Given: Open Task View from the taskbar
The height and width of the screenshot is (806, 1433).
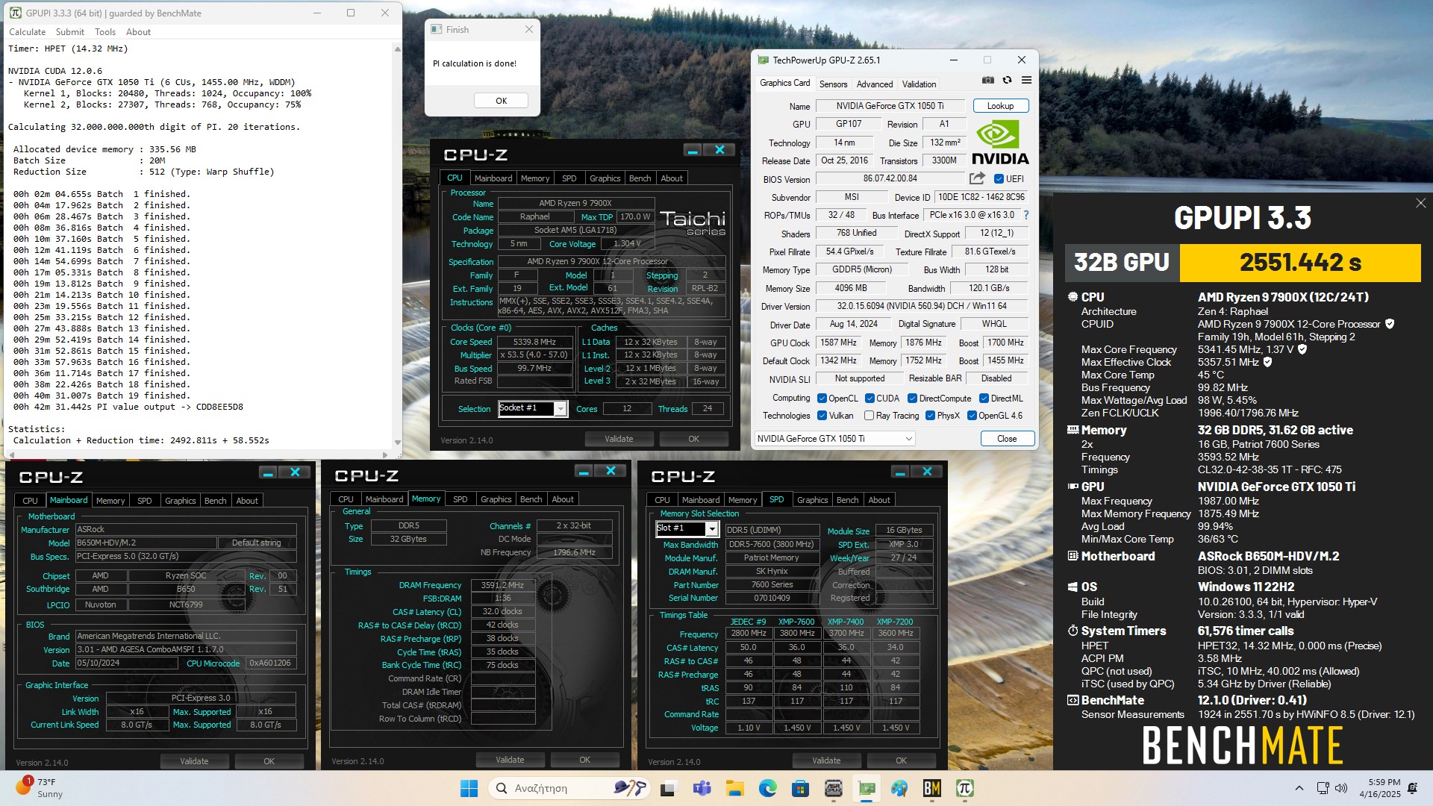Looking at the screenshot, I should 668,788.
